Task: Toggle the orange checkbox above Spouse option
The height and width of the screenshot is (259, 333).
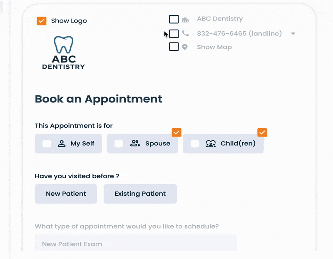Action: click(x=176, y=132)
